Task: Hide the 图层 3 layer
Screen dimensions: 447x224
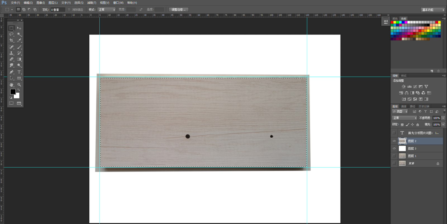Action: pos(394,148)
